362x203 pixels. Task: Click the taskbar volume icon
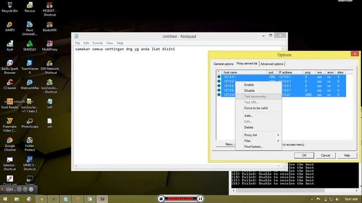[338, 199]
